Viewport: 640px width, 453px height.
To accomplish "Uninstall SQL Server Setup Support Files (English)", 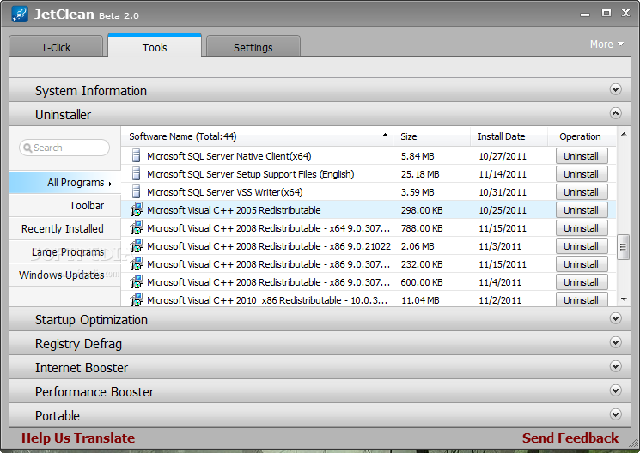I will (582, 174).
